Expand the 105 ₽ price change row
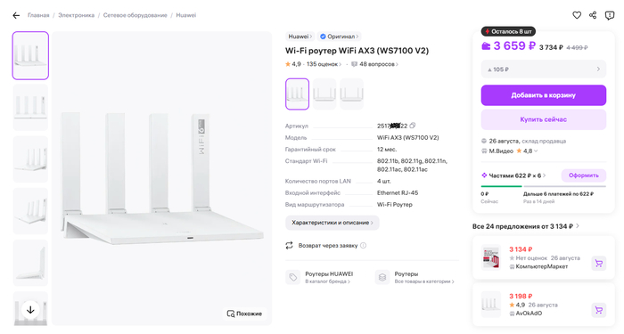 click(543, 69)
